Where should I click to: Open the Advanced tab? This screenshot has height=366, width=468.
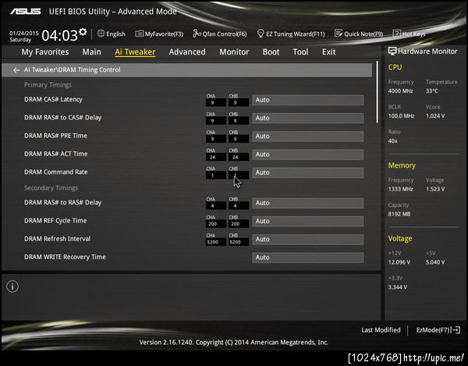coord(187,52)
